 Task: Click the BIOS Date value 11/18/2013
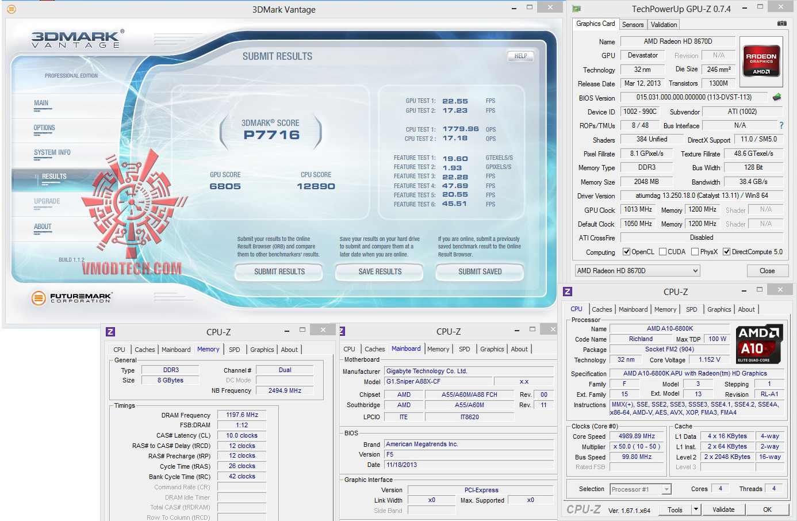[x=469, y=465]
